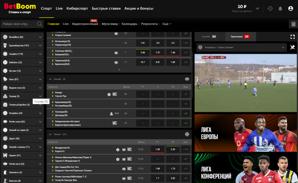The image size is (298, 183).
Task: Switch to Результаты tab
Action: coord(149,24)
